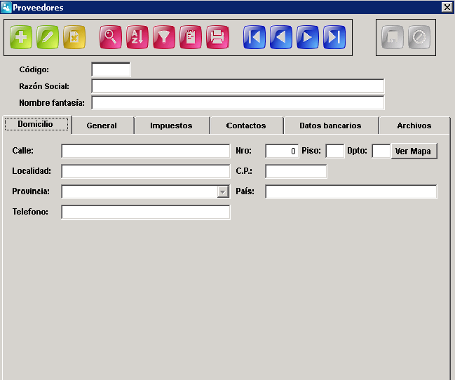This screenshot has height=380, width=455.
Task: Click the Telefono text field
Action: 146,212
